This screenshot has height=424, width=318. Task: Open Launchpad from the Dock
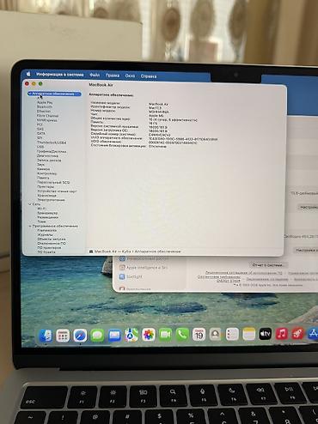(63, 336)
